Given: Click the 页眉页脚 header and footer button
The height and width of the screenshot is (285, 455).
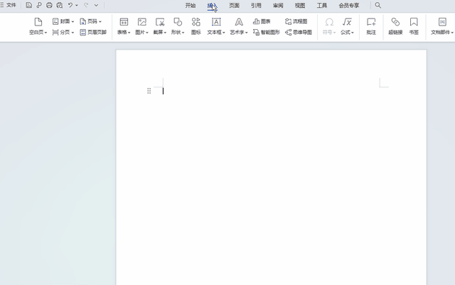Looking at the screenshot, I should 93,33.
